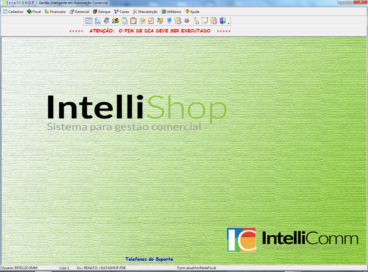Viewport: 368px width, 272px height.
Task: Open the Gerencial menu
Action: pos(79,12)
